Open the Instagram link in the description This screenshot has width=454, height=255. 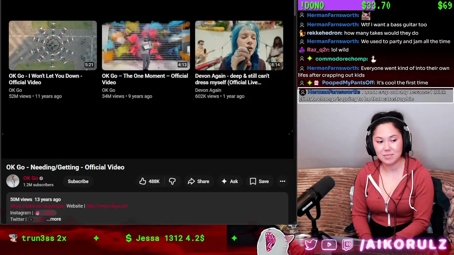(45, 213)
